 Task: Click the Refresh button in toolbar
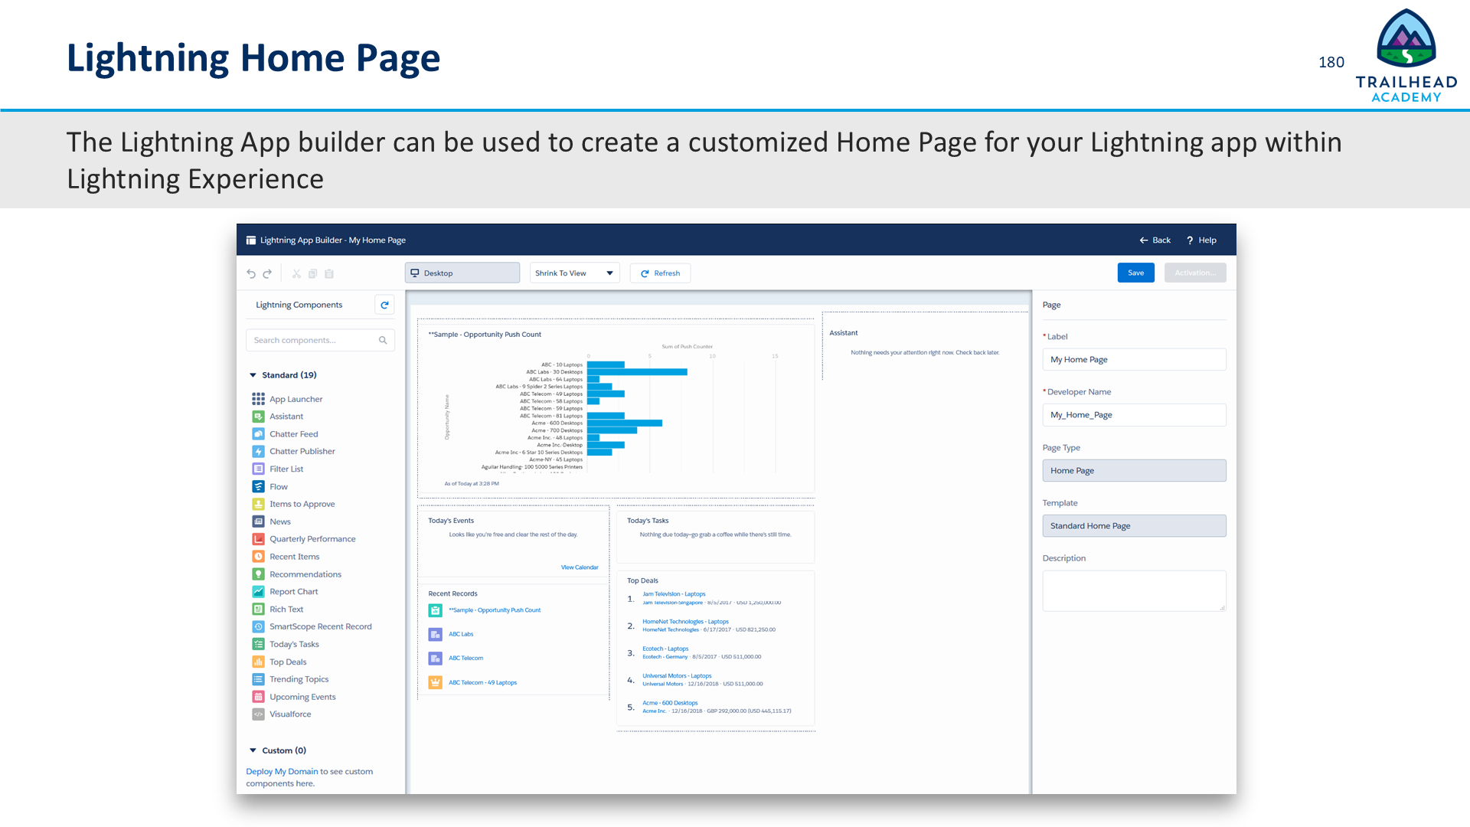pos(660,273)
